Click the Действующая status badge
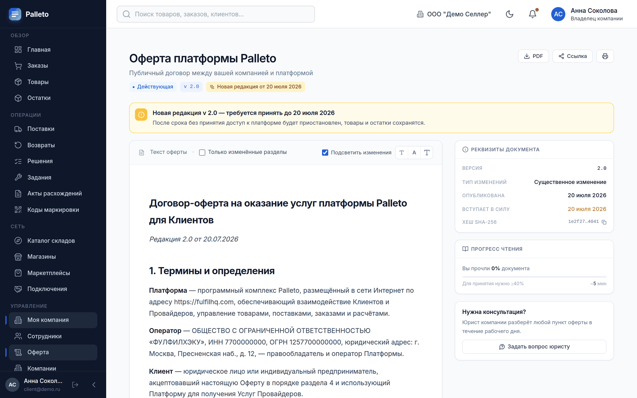 coord(153,87)
